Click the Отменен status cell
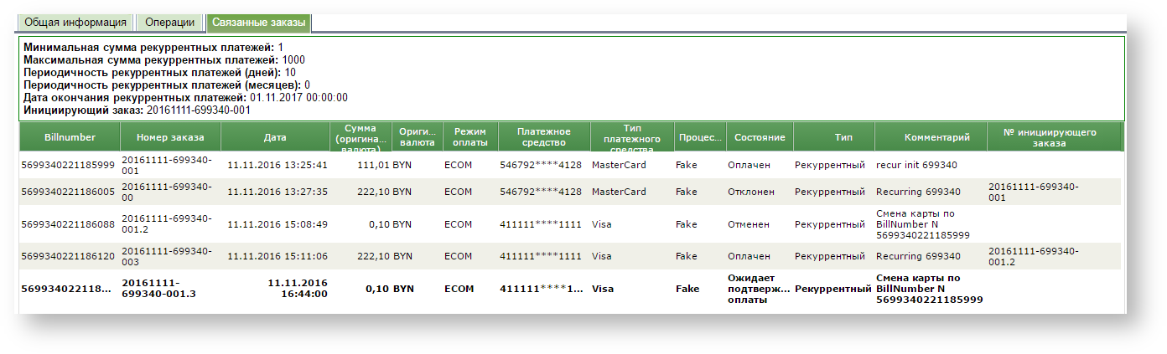Screen dimensions: 1167x354 click(x=749, y=224)
